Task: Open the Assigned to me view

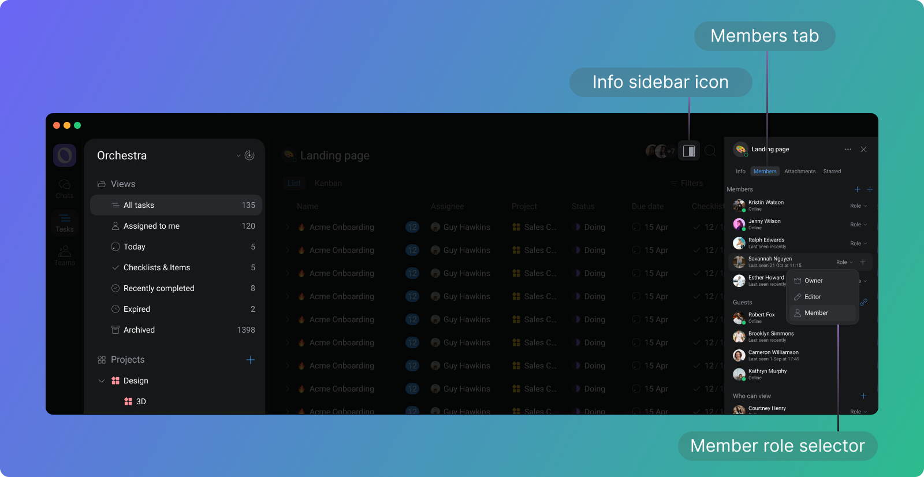Action: pyautogui.click(x=151, y=226)
